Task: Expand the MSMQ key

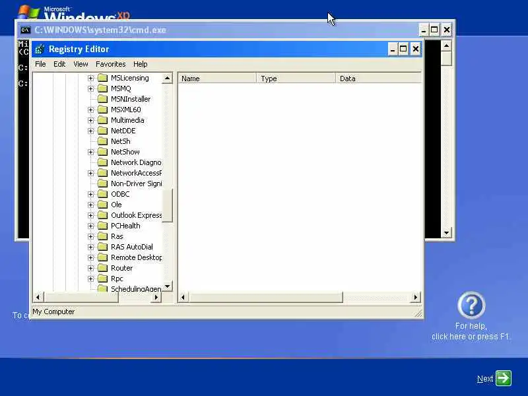Action: click(90, 88)
